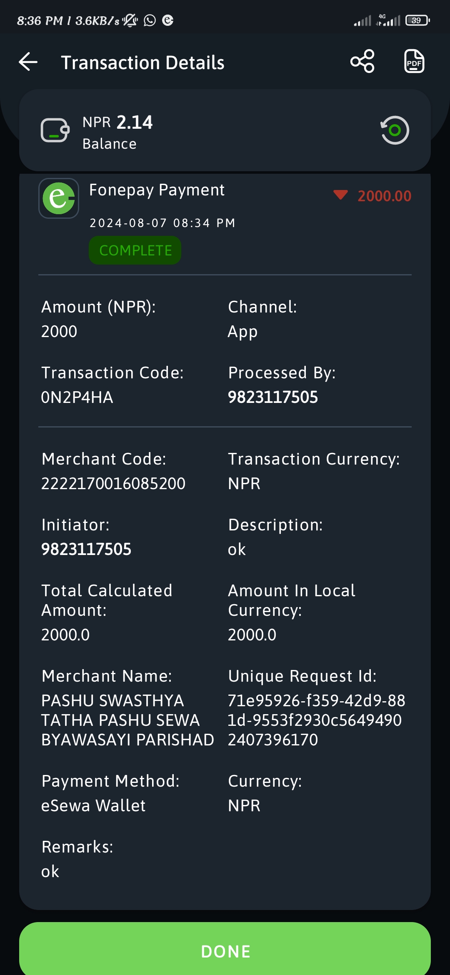The width and height of the screenshot is (450, 975).
Task: Select the Merchant Code 2222170016085200
Action: [x=113, y=484]
